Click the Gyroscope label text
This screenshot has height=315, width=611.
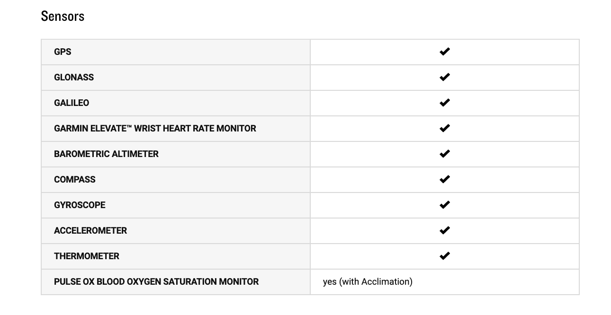(x=80, y=205)
